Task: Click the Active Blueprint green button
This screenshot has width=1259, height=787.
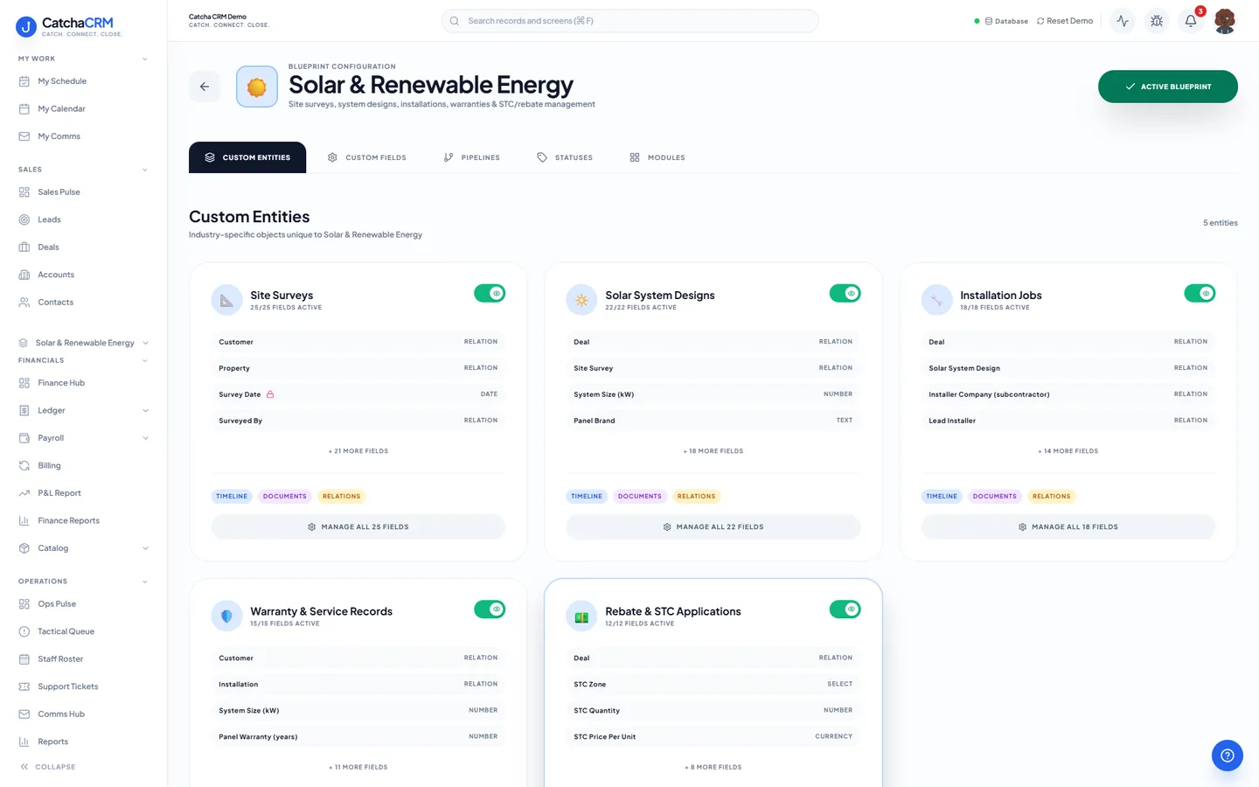Action: coord(1167,87)
